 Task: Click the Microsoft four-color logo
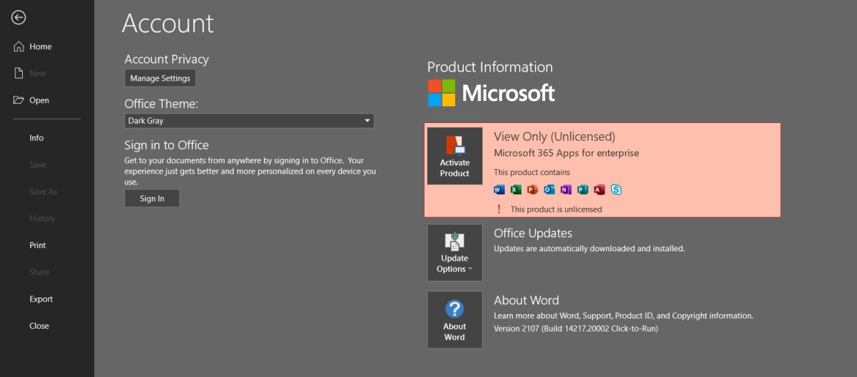(442, 93)
